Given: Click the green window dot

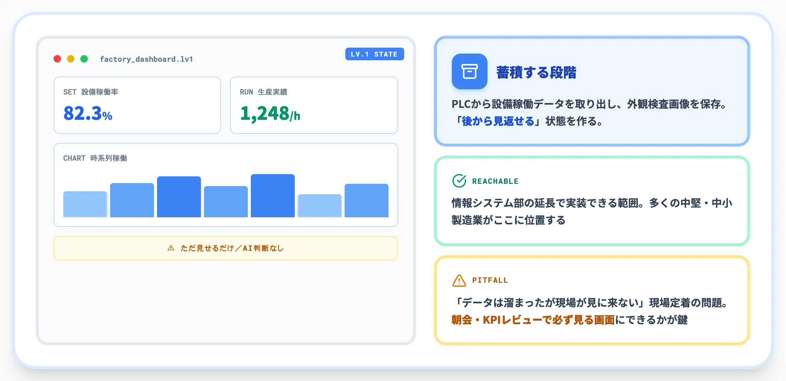Looking at the screenshot, I should 84,59.
